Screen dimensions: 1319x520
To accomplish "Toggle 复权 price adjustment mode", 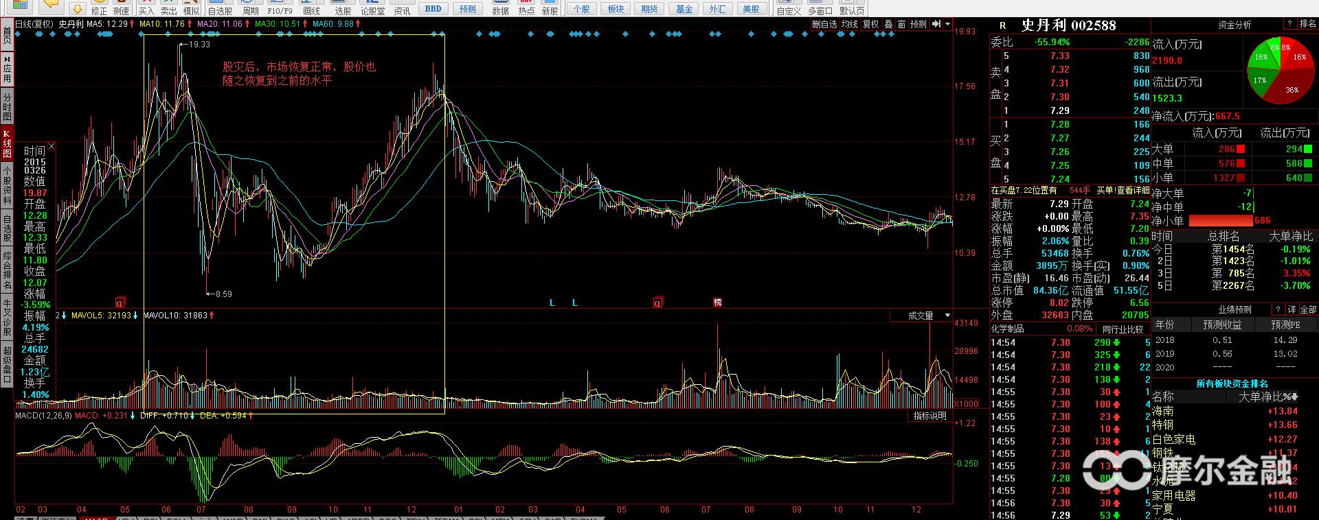I will 871,24.
